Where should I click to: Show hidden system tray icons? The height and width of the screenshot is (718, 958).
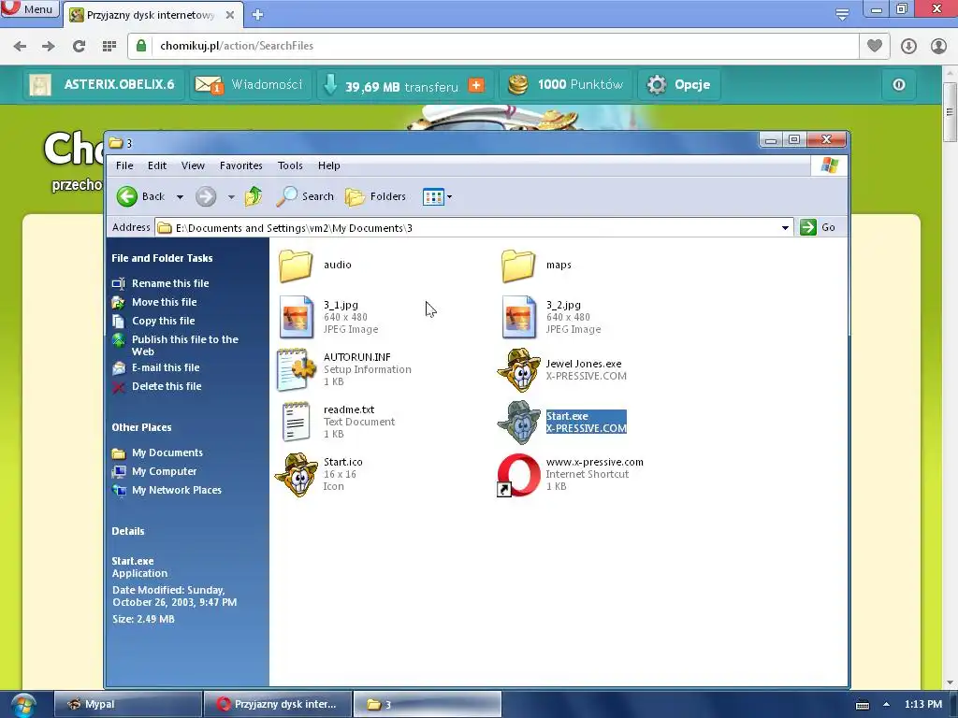point(886,705)
